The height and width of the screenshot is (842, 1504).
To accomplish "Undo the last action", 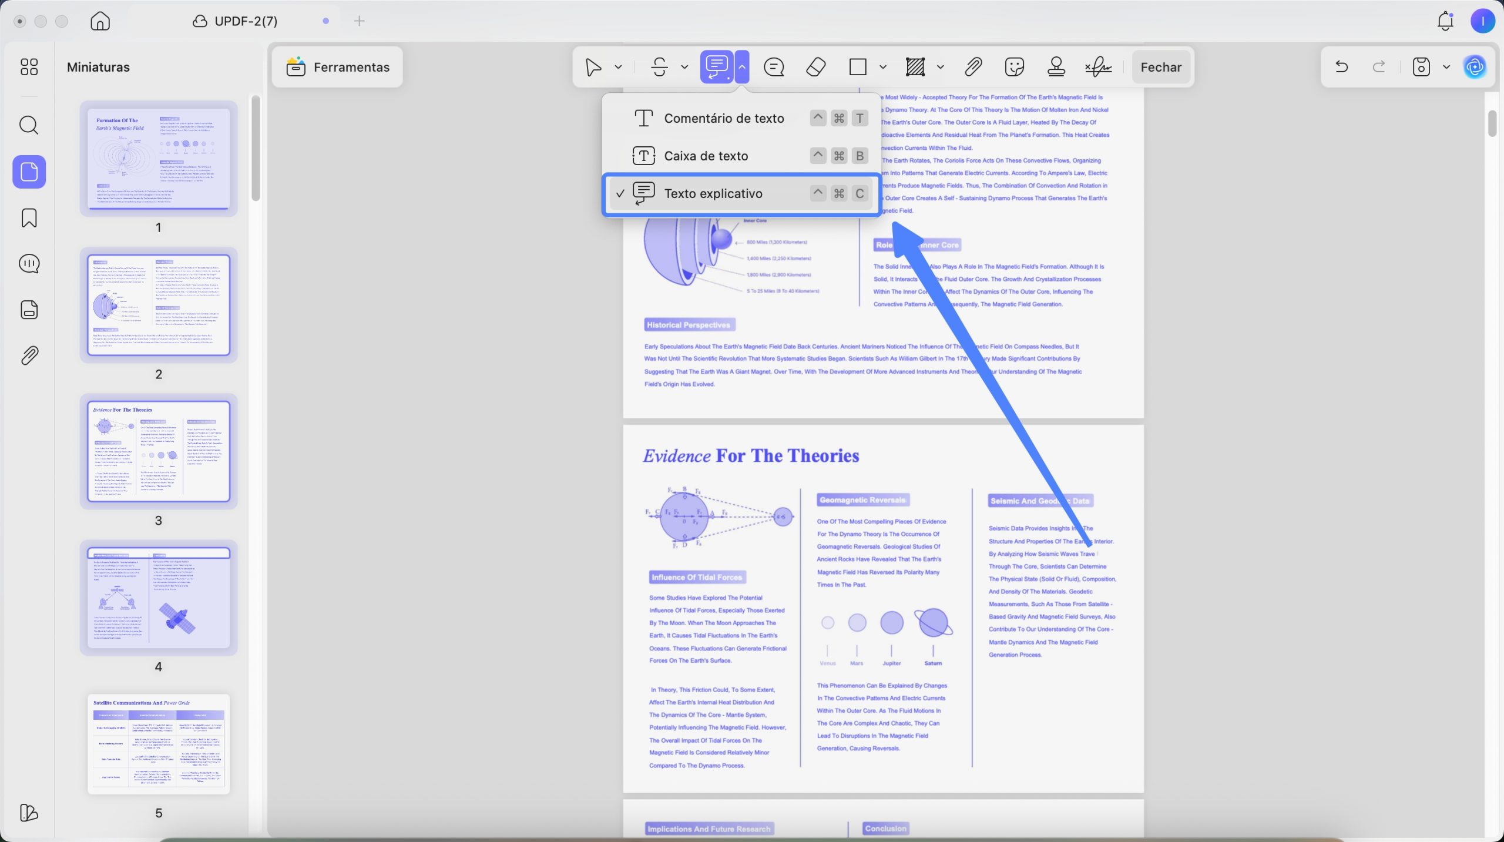I will pos(1341,67).
